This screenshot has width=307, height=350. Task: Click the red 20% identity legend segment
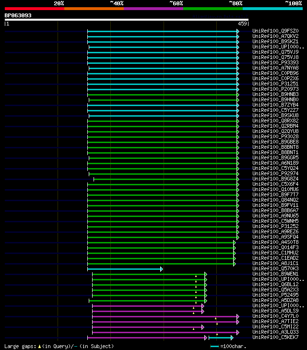coord(35,9)
